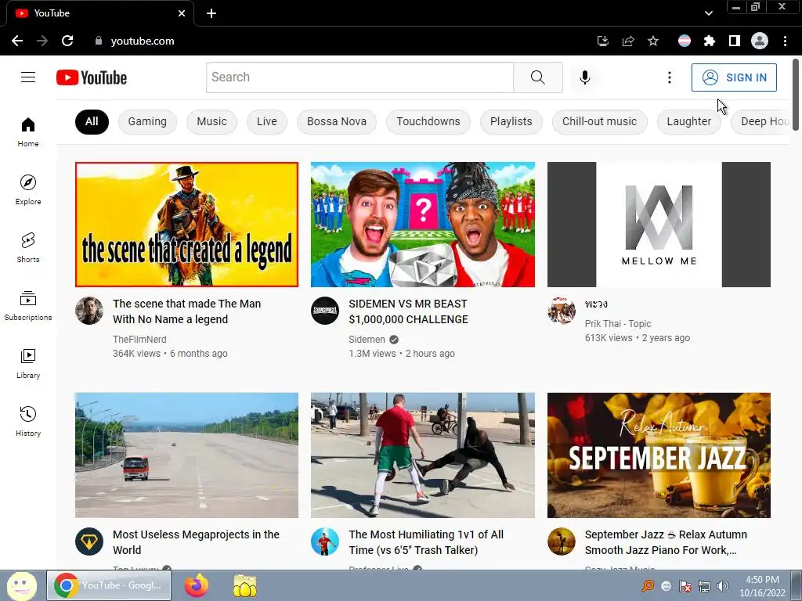The width and height of the screenshot is (802, 601).
Task: Click 'Prik Thai - Topic' channel name
Action: click(x=618, y=323)
